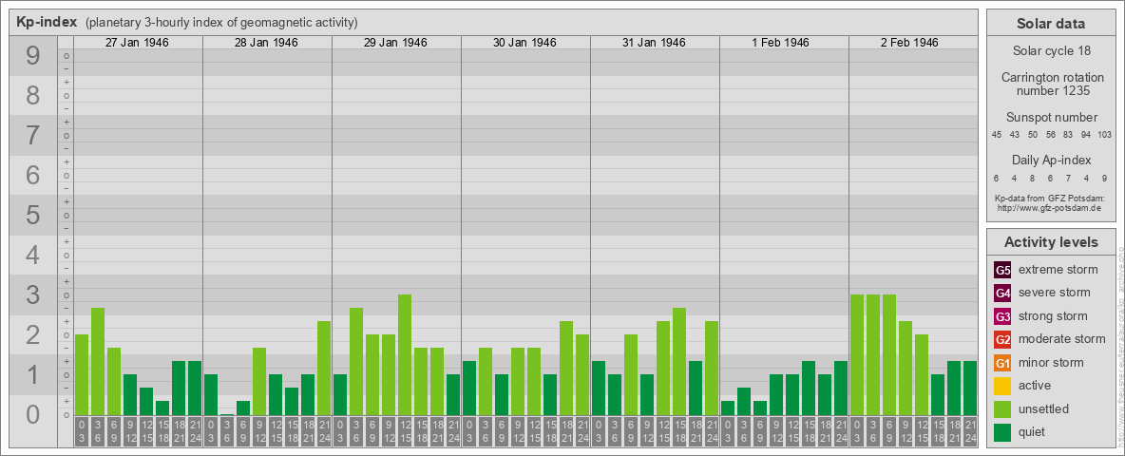Click the 9-12 bar on 2 Feb 1946
The width and height of the screenshot is (1125, 456).
pyautogui.click(x=905, y=368)
